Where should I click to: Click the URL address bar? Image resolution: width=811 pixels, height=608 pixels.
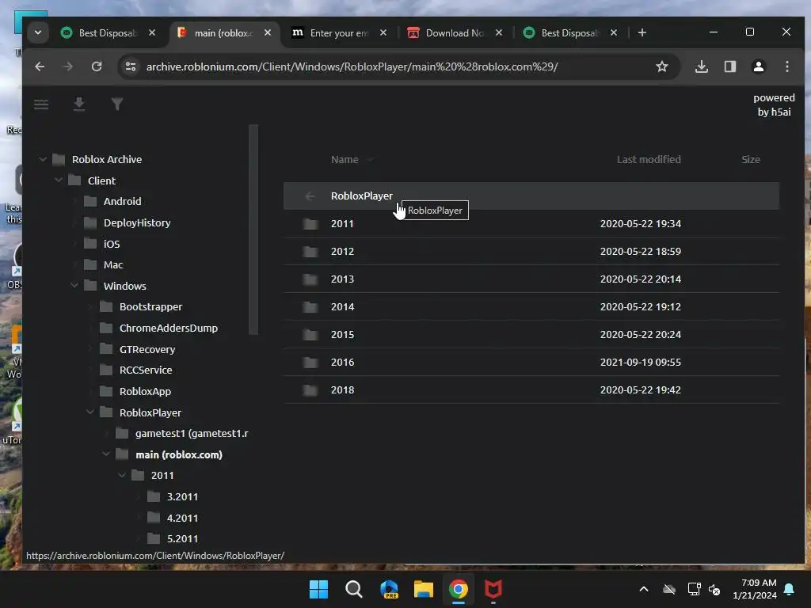click(x=352, y=66)
